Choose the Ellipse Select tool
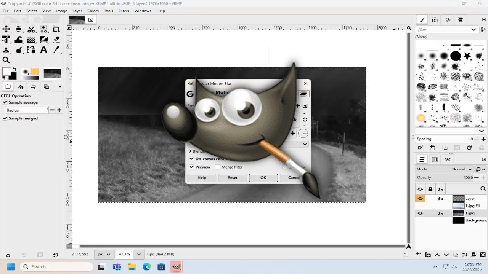The image size is (488, 274). tap(19, 29)
